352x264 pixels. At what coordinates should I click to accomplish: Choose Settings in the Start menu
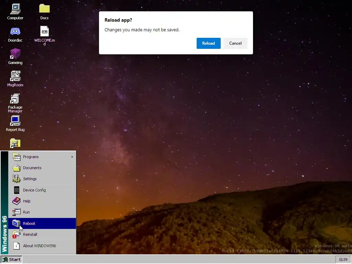point(42,179)
